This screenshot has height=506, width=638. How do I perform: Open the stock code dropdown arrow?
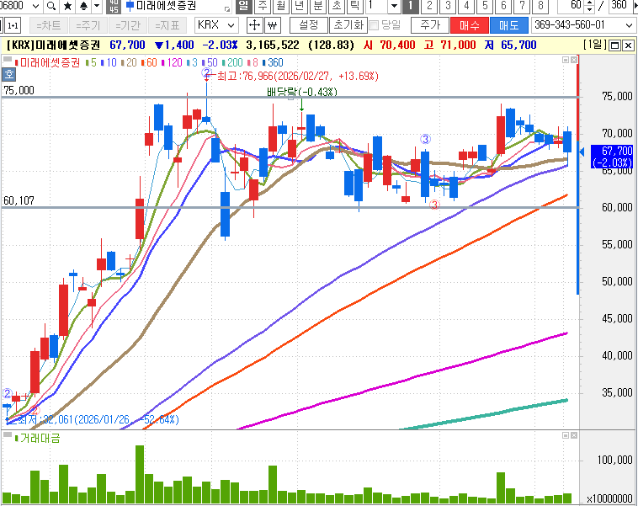pyautogui.click(x=35, y=6)
